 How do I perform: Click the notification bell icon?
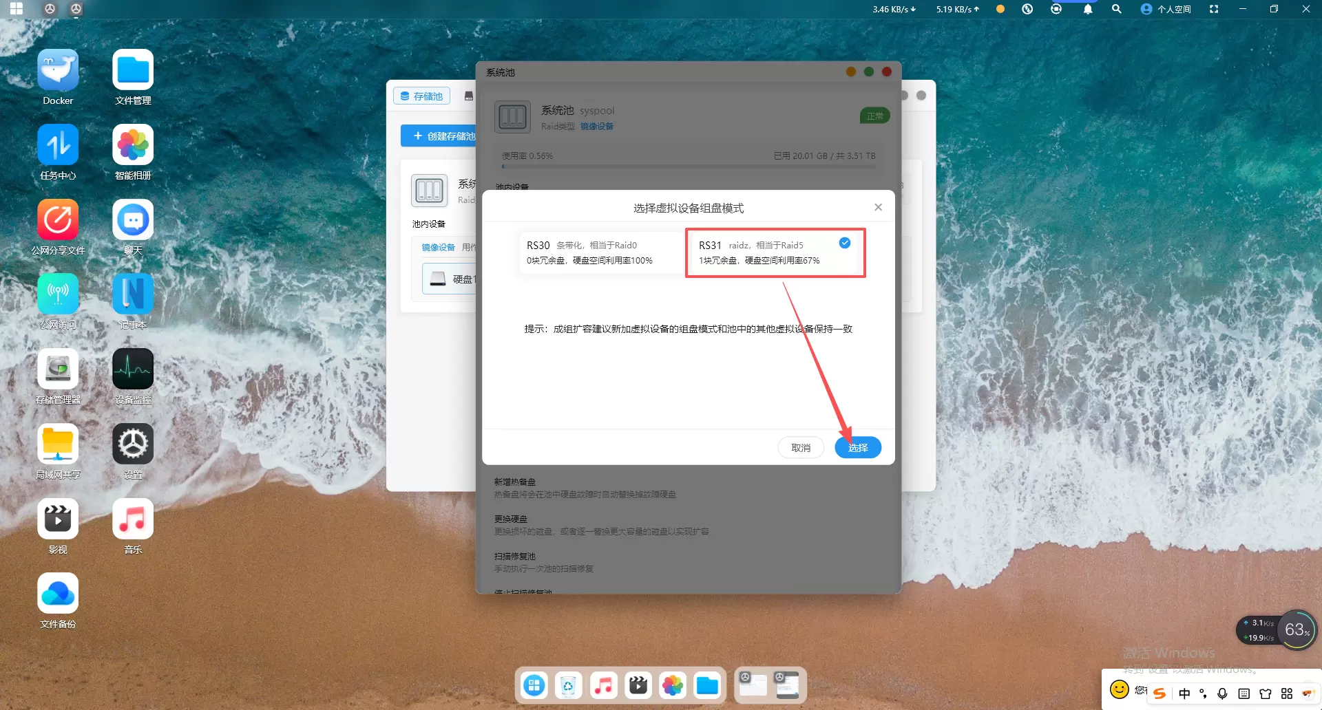click(1088, 9)
